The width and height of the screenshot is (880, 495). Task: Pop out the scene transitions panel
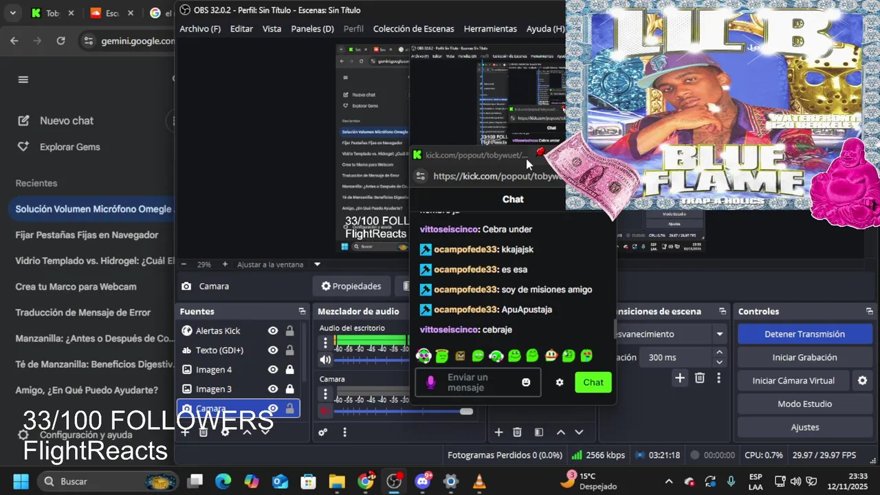(x=723, y=311)
